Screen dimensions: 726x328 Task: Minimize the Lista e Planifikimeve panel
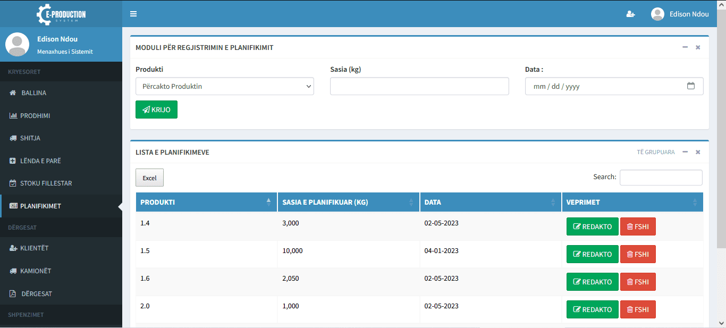(685, 152)
